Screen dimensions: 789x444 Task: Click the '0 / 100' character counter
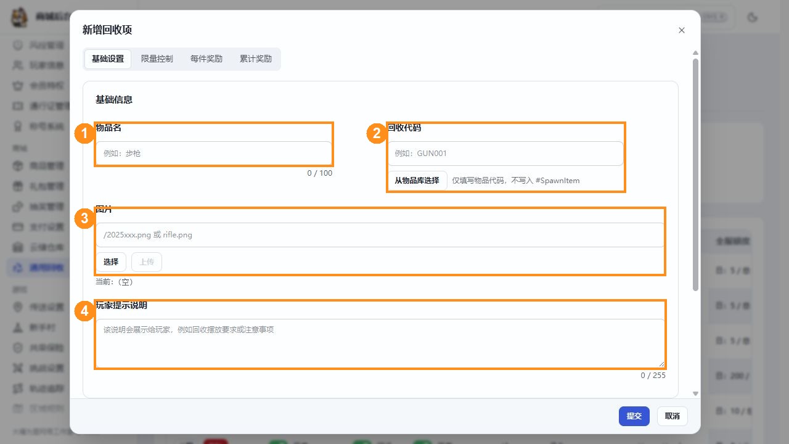[x=320, y=173]
